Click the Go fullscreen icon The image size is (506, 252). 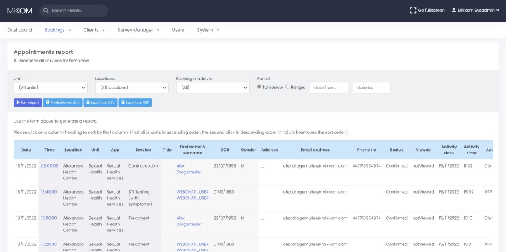pos(413,10)
